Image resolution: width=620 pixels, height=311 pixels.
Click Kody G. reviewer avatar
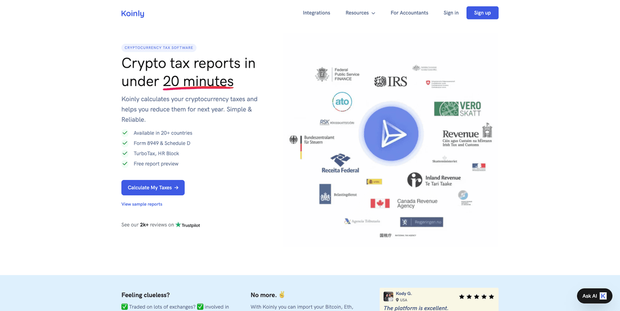(x=388, y=296)
